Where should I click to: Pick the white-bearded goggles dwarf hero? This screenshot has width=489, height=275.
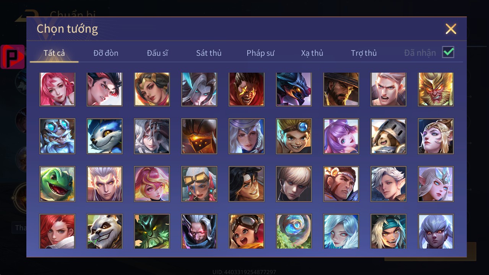57,136
